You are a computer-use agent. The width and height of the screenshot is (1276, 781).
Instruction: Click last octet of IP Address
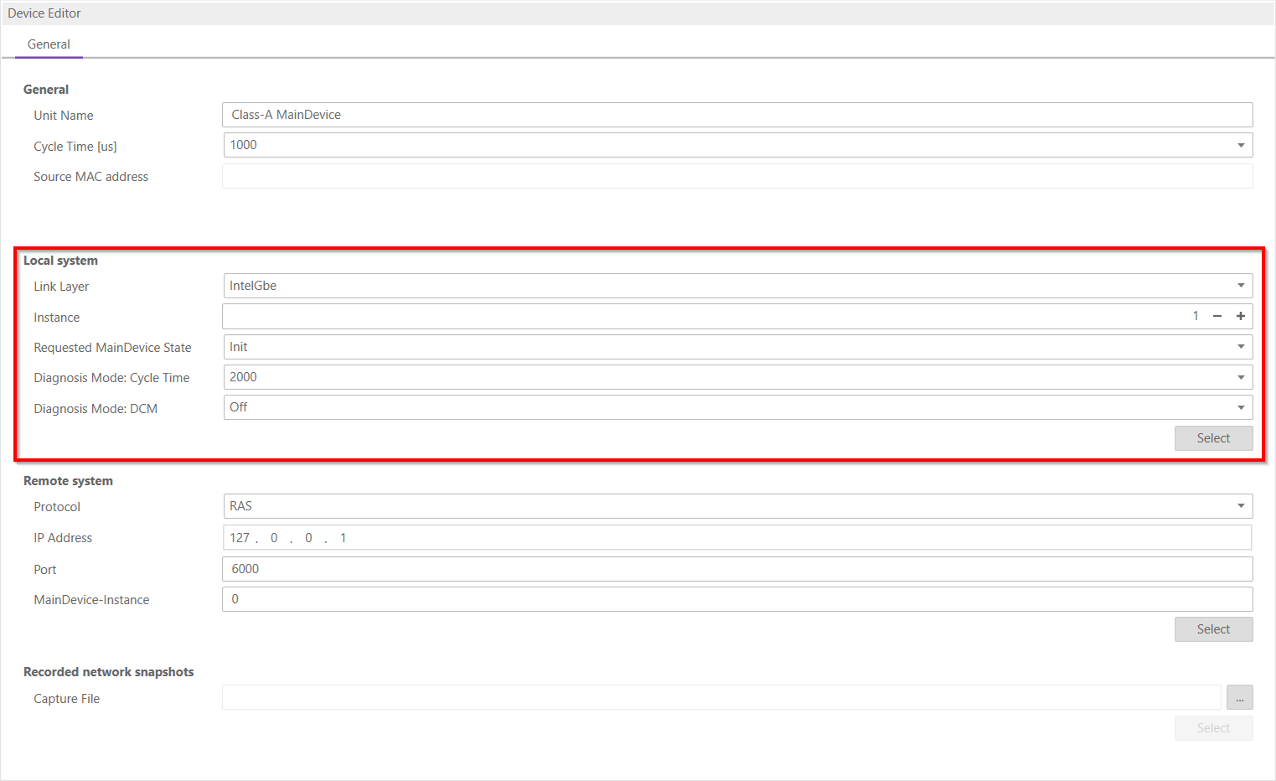344,538
